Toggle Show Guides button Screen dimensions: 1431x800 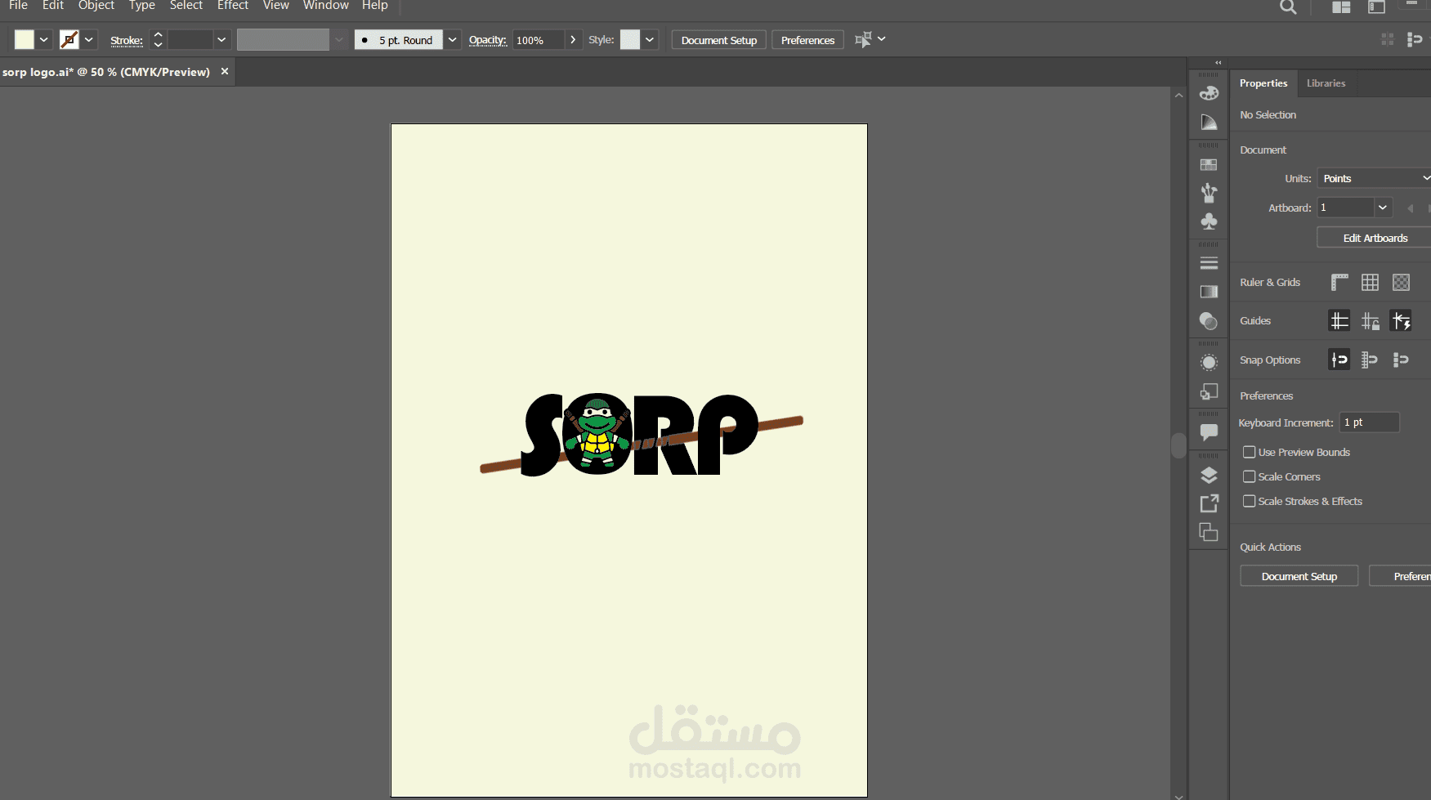coord(1339,321)
